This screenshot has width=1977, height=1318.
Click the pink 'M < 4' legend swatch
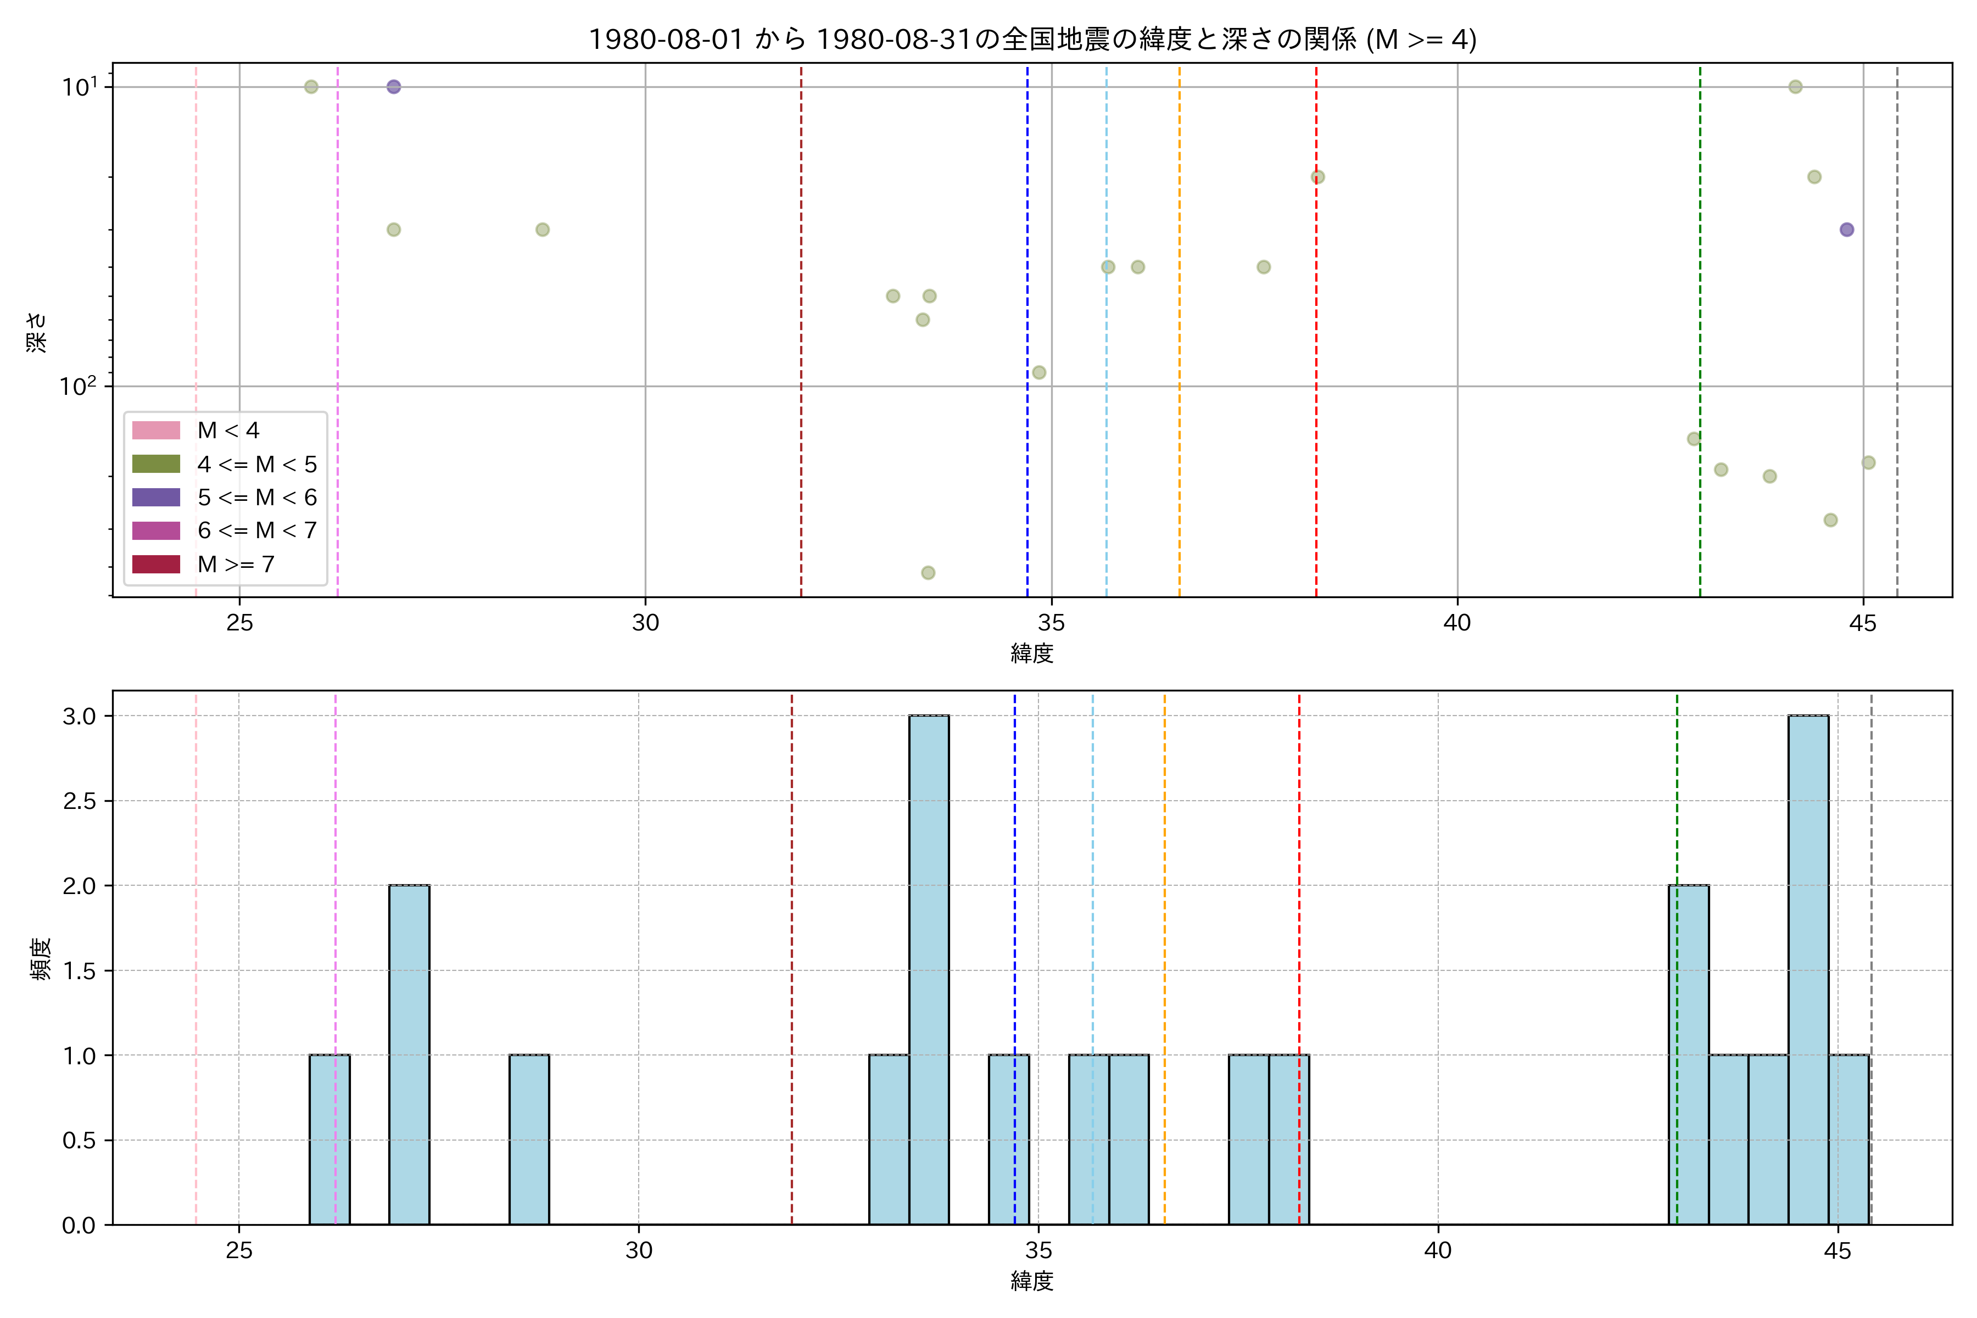tap(155, 431)
